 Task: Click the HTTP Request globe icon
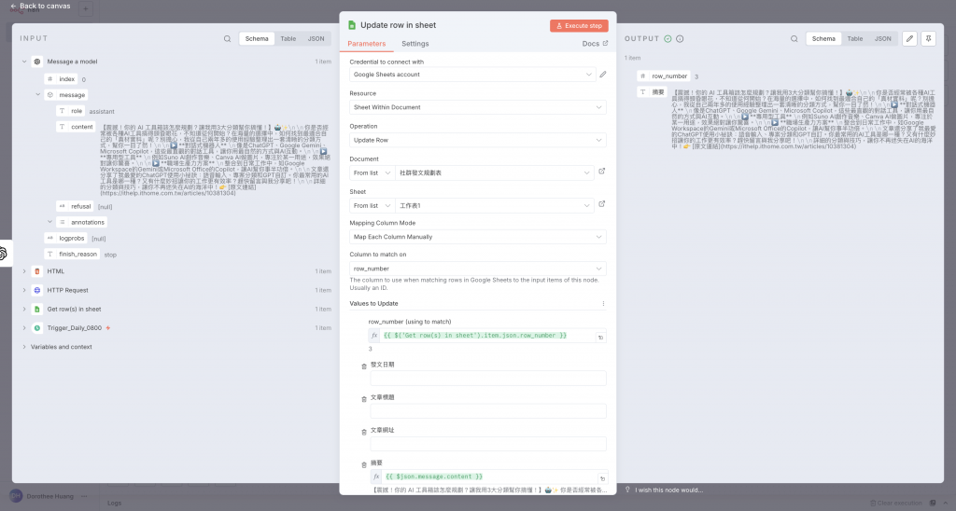pyautogui.click(x=37, y=290)
